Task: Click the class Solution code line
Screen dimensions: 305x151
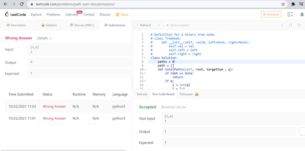Action: pyautogui.click(x=164, y=58)
